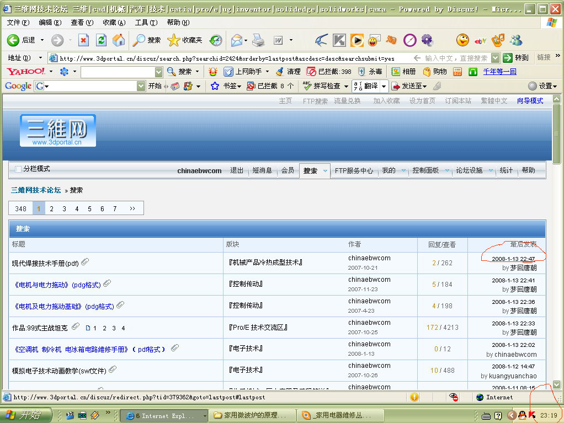The width and height of the screenshot is (564, 423).
Task: Click status bar yellow warning icon
Action: (x=414, y=397)
